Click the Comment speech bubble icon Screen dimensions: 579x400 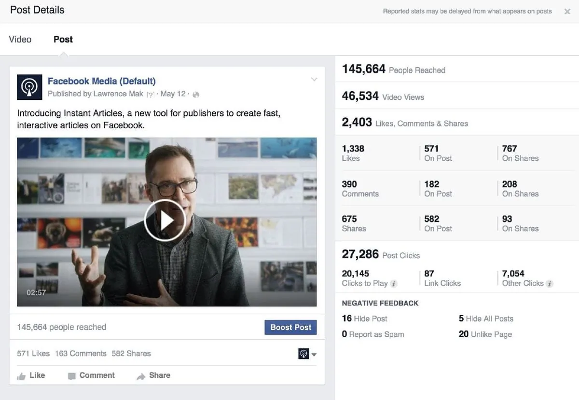(71, 375)
